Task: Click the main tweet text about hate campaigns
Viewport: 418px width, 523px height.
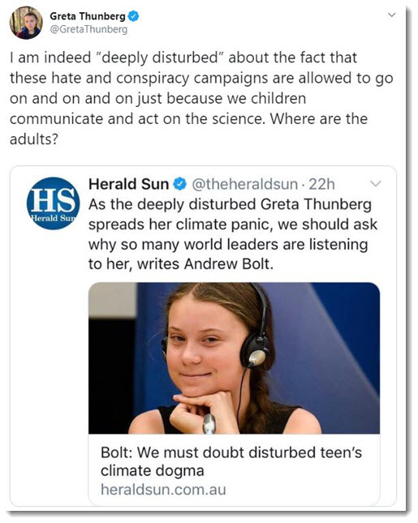Action: (201, 98)
